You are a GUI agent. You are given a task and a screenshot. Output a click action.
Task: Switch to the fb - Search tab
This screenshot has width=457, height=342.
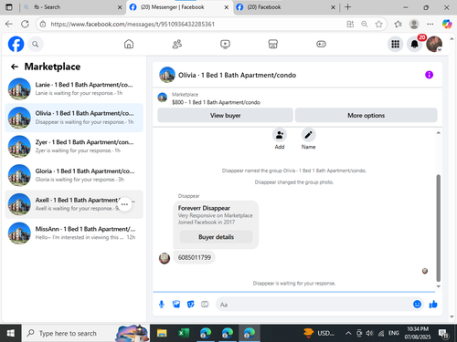71,7
